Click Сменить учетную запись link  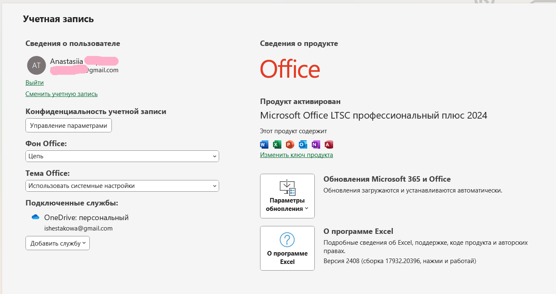click(61, 94)
